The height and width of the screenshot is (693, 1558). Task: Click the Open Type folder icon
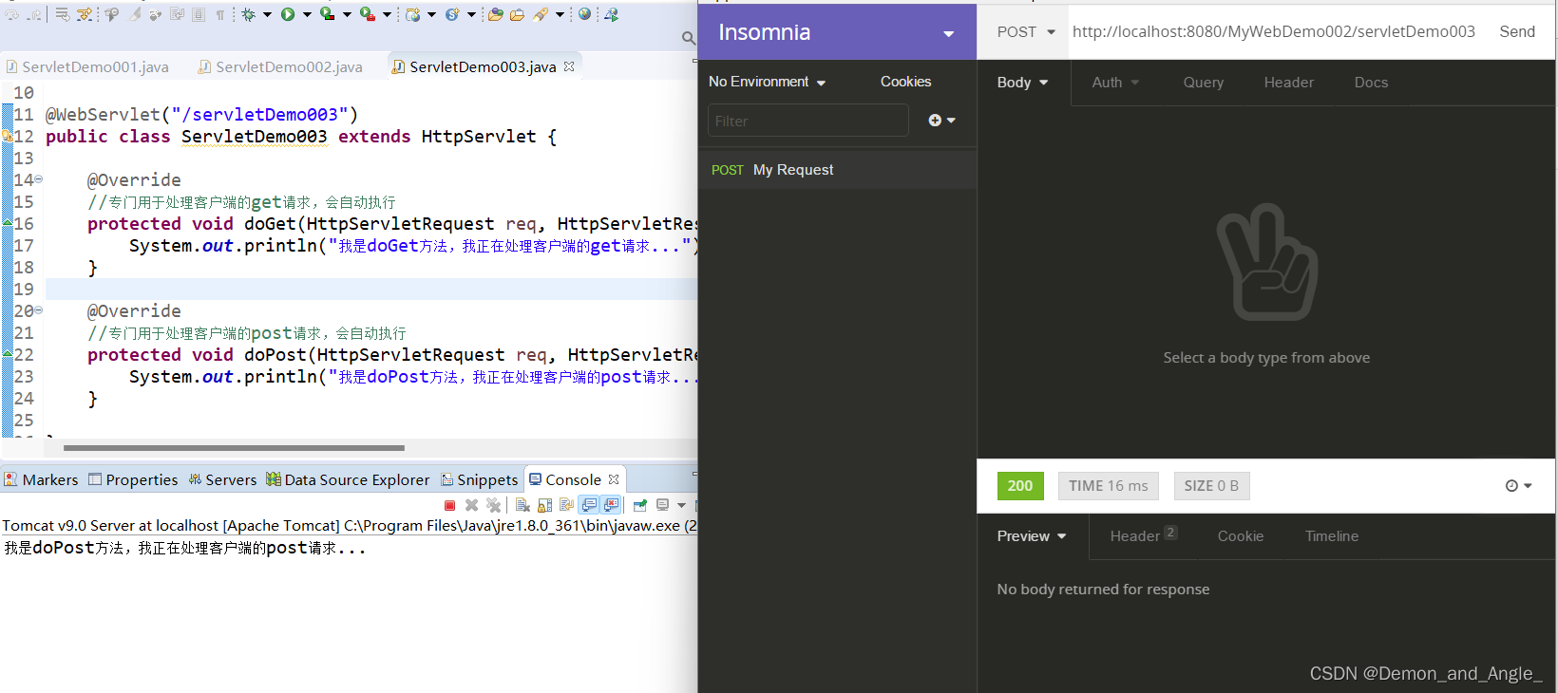[x=495, y=14]
